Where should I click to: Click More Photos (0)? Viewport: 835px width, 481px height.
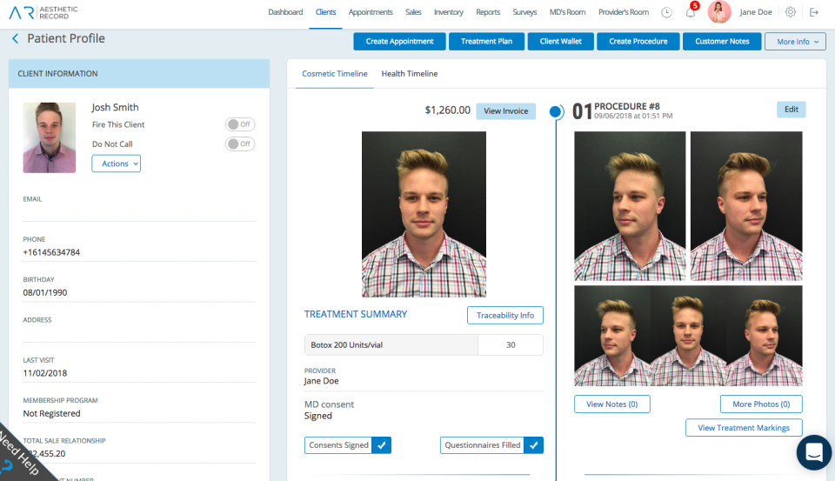click(761, 404)
